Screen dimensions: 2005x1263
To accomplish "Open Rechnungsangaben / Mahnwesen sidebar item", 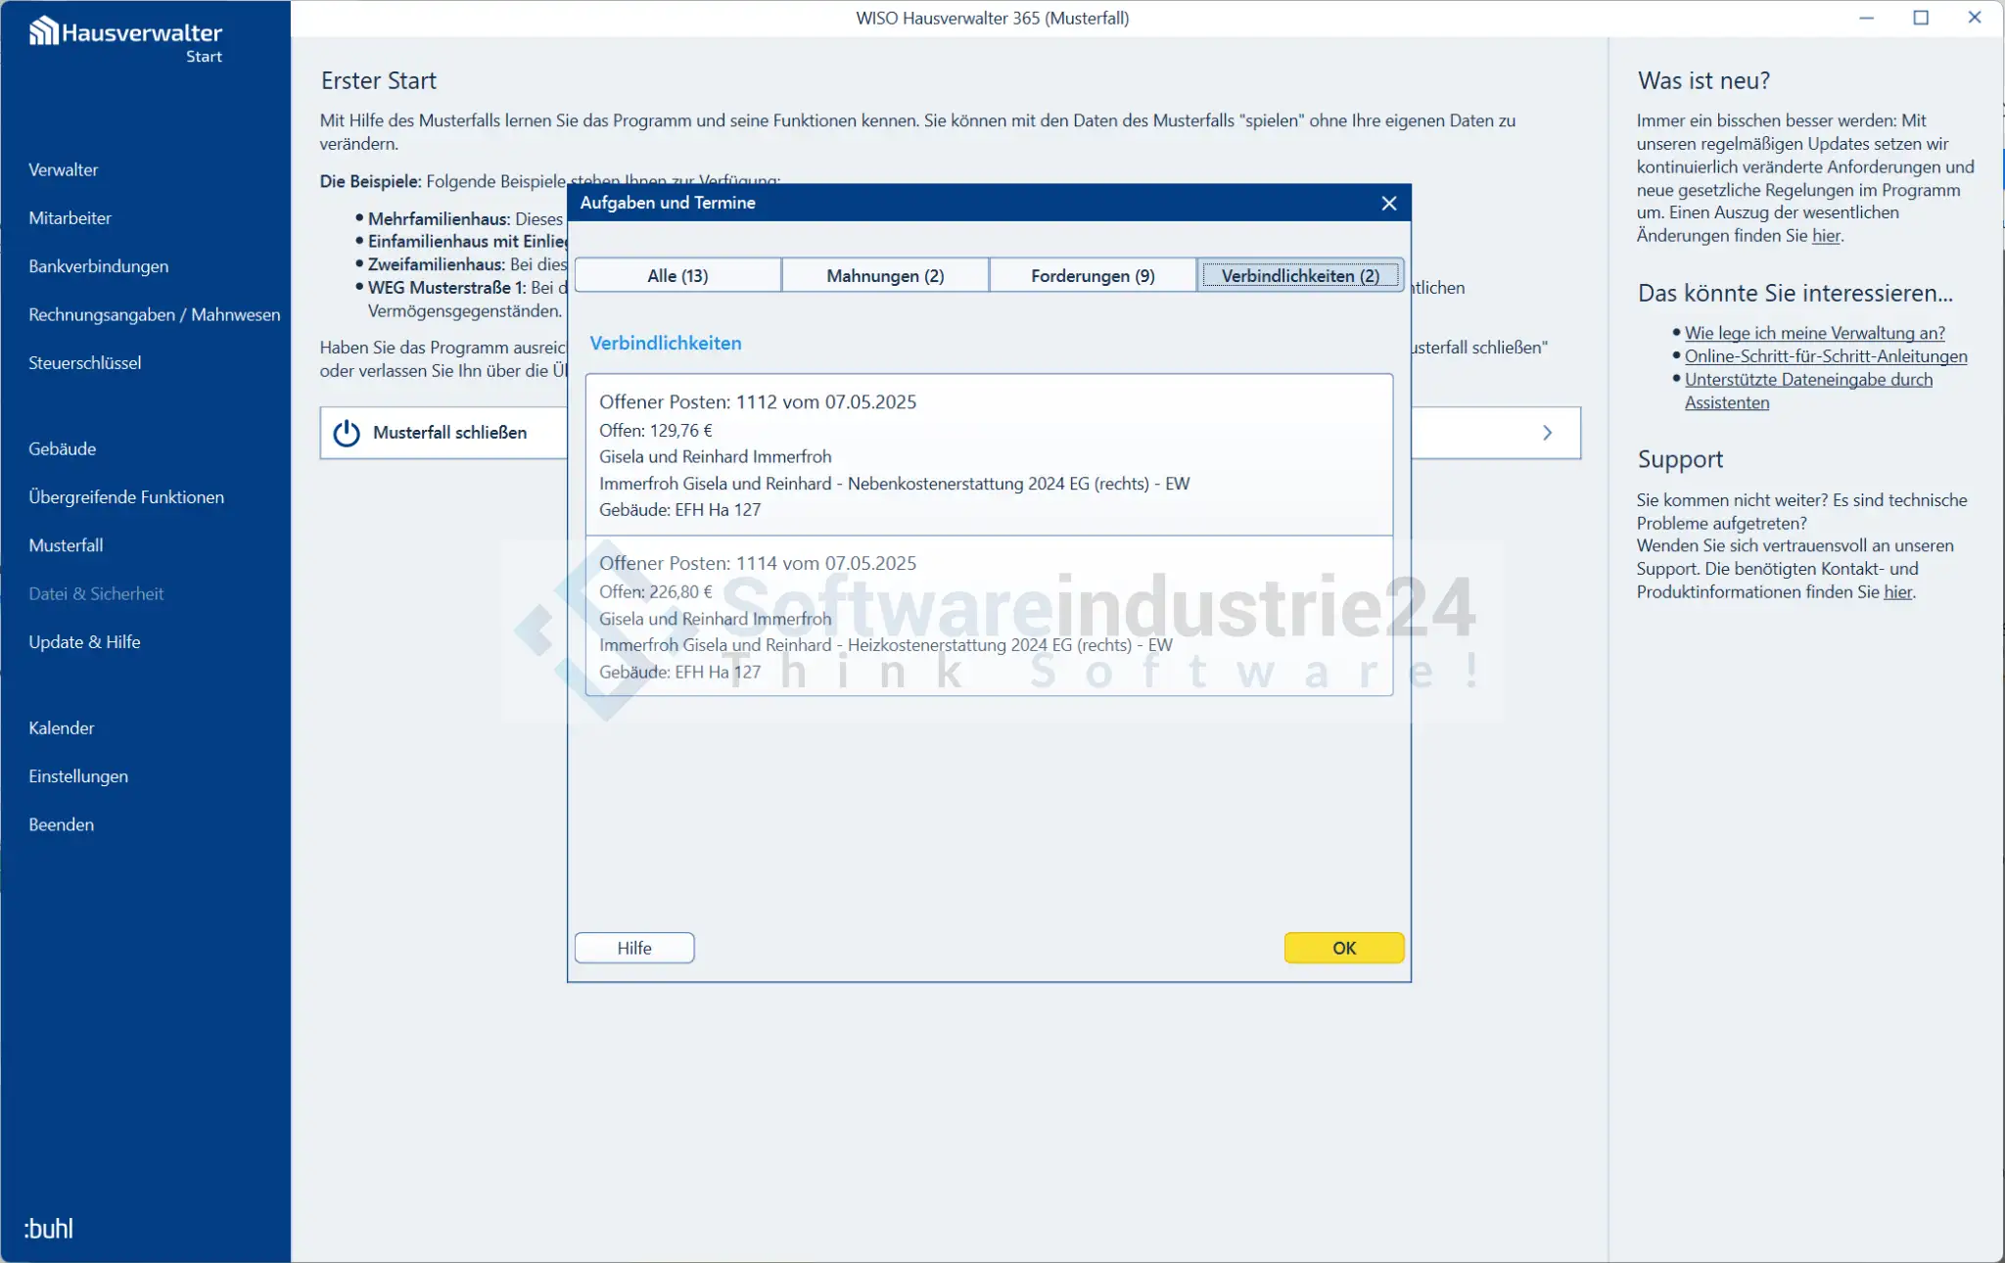I will (x=155, y=314).
